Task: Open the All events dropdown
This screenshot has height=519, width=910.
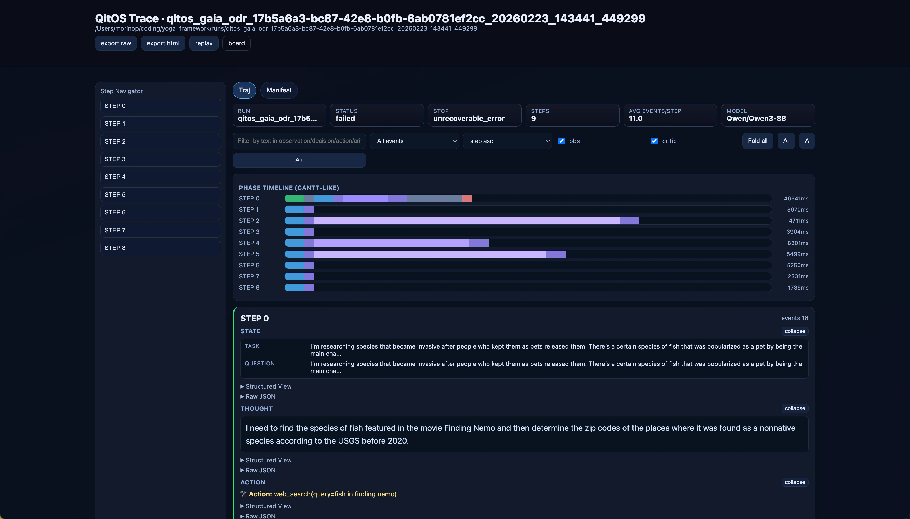Action: tap(414, 141)
